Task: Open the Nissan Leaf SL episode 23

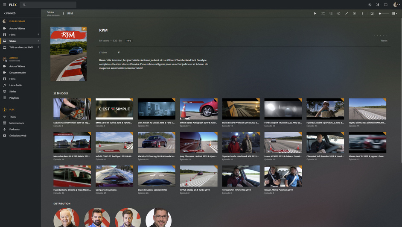Action: [367, 142]
